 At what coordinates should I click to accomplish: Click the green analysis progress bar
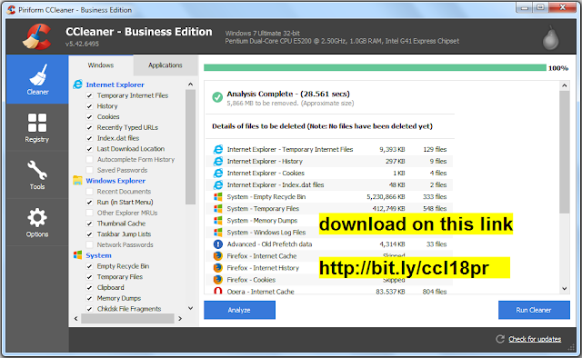375,67
